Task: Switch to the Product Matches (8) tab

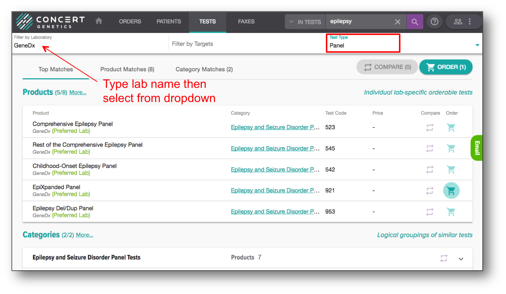Action: point(127,69)
